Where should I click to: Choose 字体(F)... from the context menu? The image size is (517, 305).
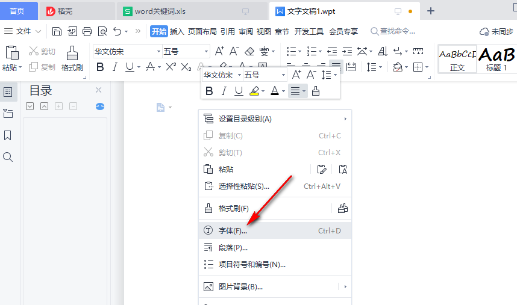[x=233, y=230]
